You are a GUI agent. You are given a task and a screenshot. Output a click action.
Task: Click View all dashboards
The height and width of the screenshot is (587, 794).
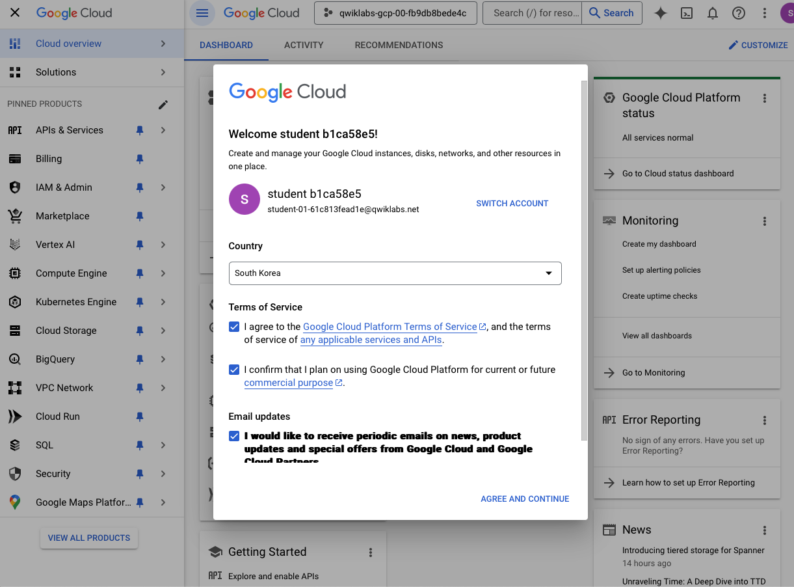[657, 336]
